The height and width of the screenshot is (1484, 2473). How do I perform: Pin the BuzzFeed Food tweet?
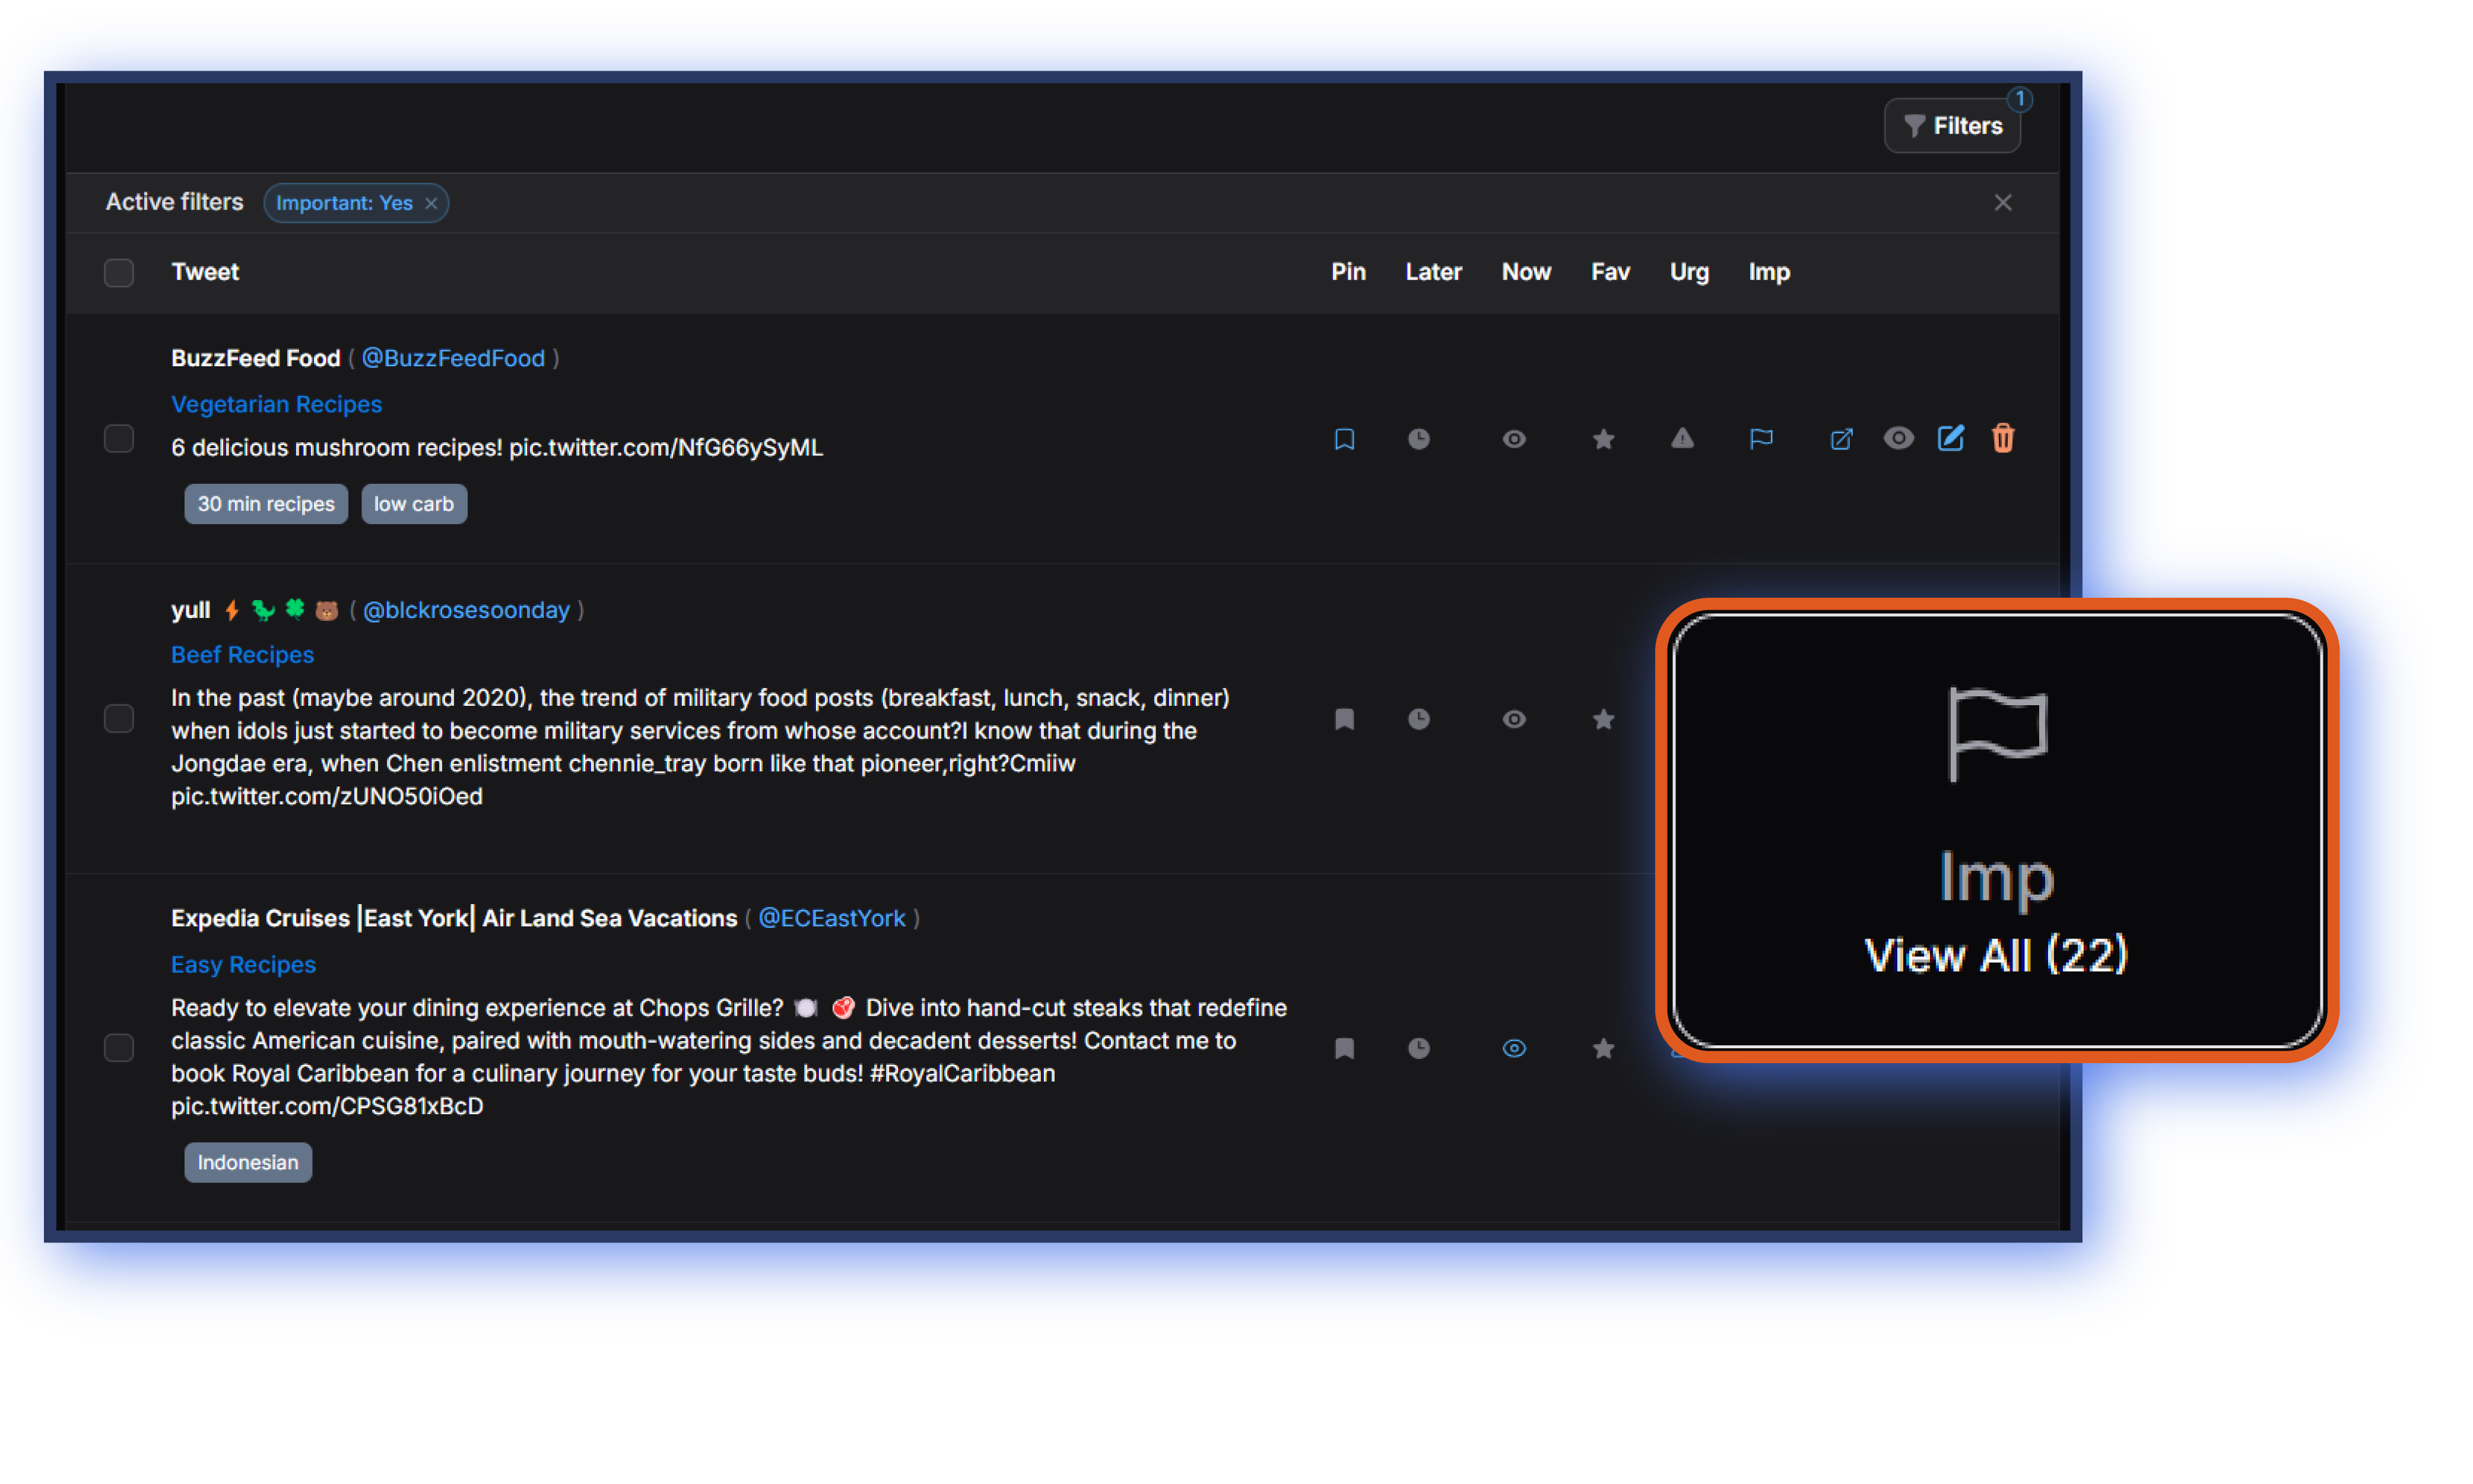point(1344,439)
